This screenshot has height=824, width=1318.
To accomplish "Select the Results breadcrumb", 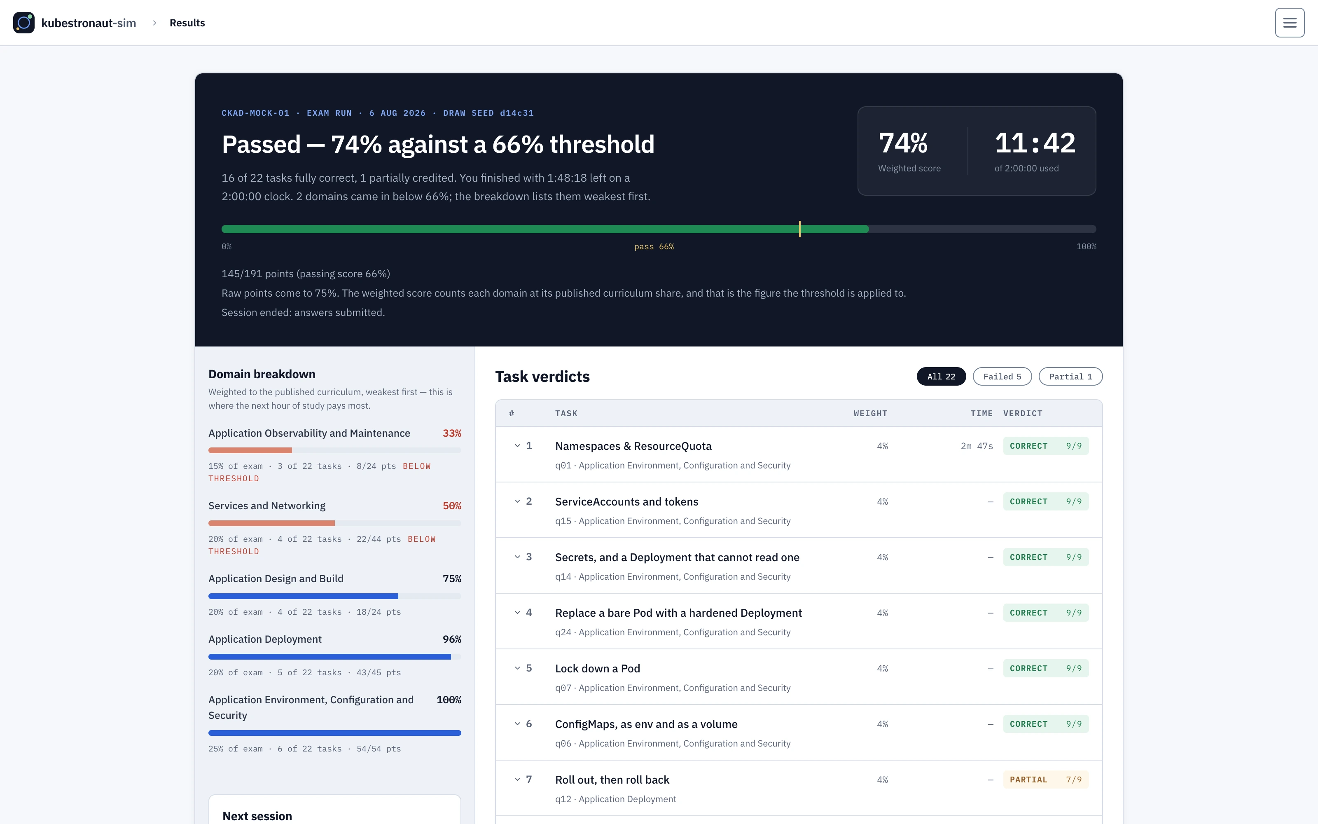I will coord(187,22).
